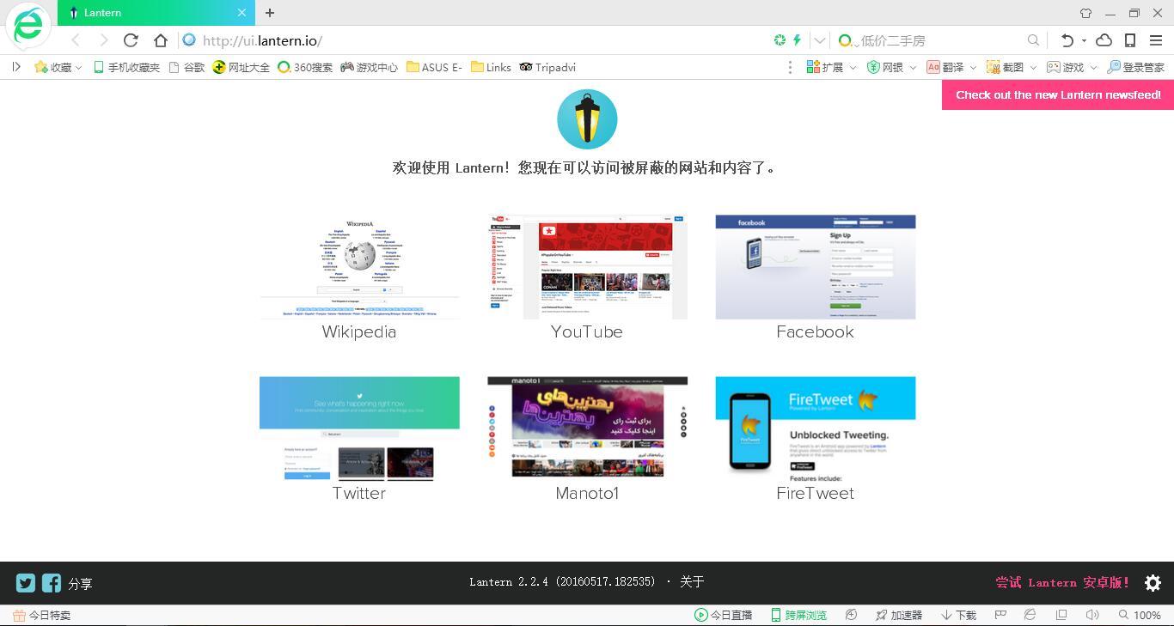Toggle the speaker mute icon in status bar
Screen dimensions: 1174x626
pos(1092,615)
